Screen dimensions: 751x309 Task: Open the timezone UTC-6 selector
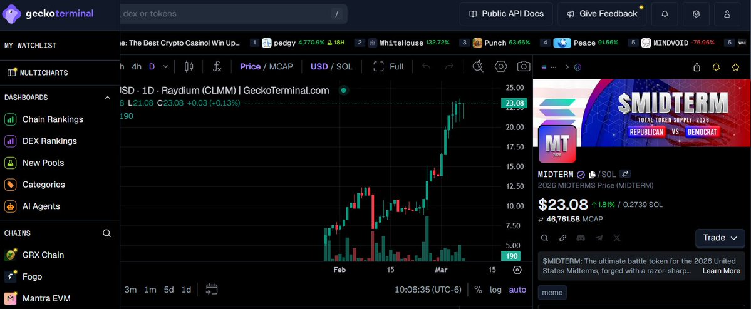coord(428,290)
